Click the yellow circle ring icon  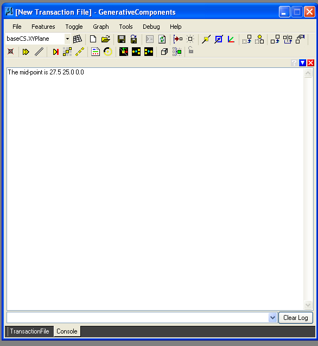tap(108, 52)
